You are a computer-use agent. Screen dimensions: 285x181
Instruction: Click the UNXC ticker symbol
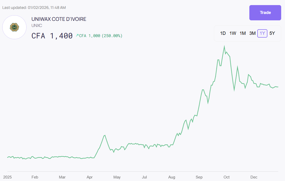pos(37,25)
